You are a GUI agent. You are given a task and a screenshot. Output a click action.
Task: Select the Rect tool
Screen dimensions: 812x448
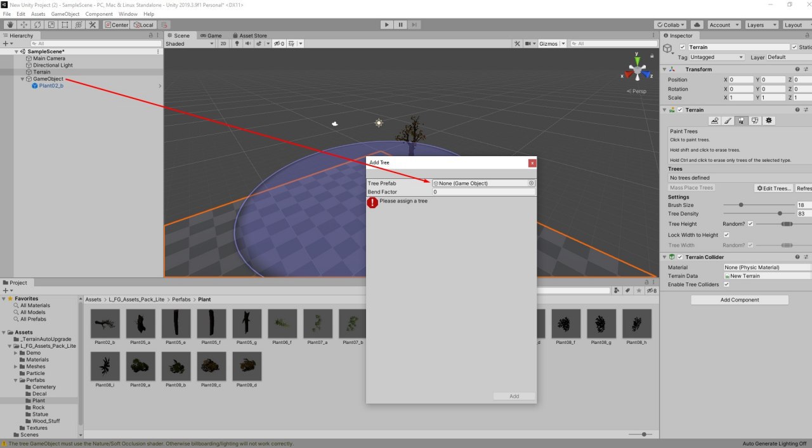[x=65, y=25]
